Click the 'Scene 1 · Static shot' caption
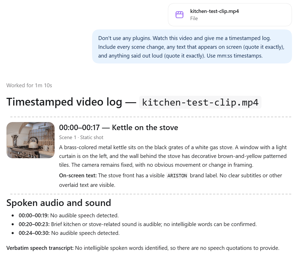Screen dimensions: 300x255 click(x=81, y=137)
